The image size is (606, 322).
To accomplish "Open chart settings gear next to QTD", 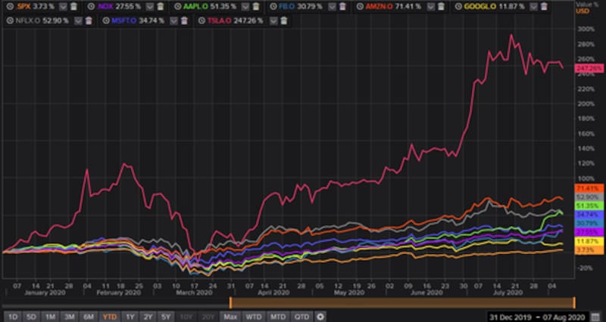I will click(320, 316).
